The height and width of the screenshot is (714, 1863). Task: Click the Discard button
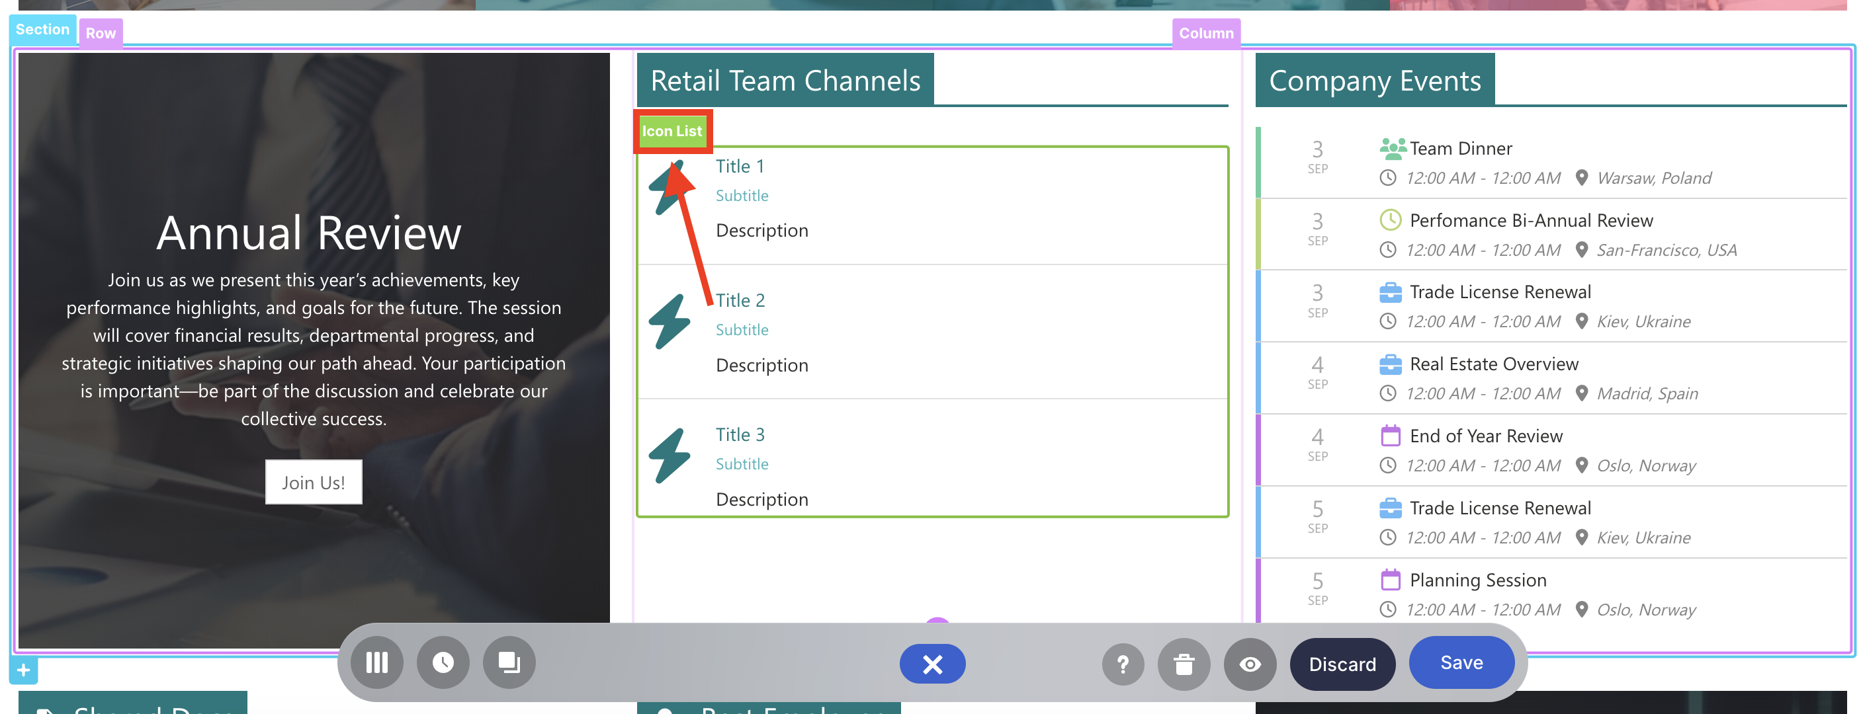(x=1342, y=663)
